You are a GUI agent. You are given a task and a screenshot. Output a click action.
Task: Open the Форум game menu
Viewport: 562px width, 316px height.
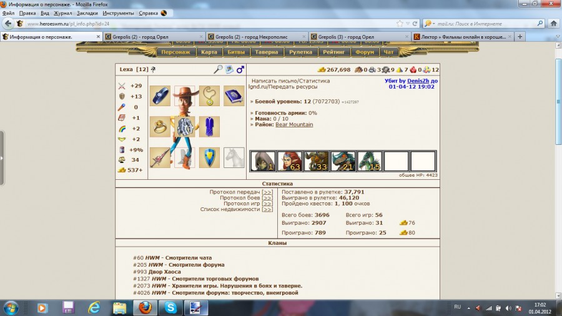coord(365,52)
